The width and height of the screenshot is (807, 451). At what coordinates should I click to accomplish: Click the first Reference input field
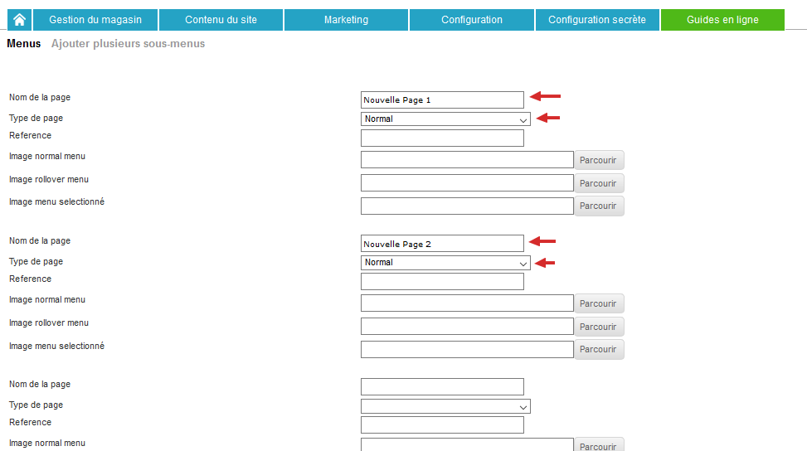(442, 138)
